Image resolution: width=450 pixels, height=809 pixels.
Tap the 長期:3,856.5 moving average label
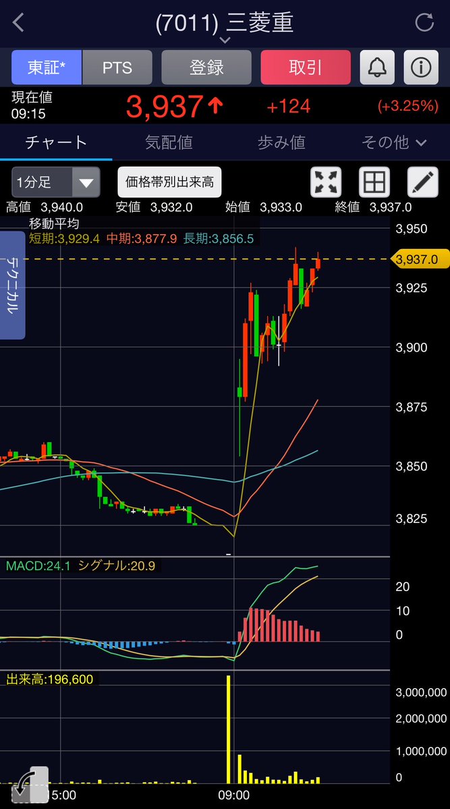click(x=219, y=238)
